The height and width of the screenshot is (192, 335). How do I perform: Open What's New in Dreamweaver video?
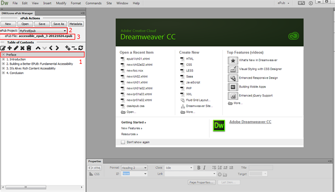pyautogui.click(x=258, y=60)
